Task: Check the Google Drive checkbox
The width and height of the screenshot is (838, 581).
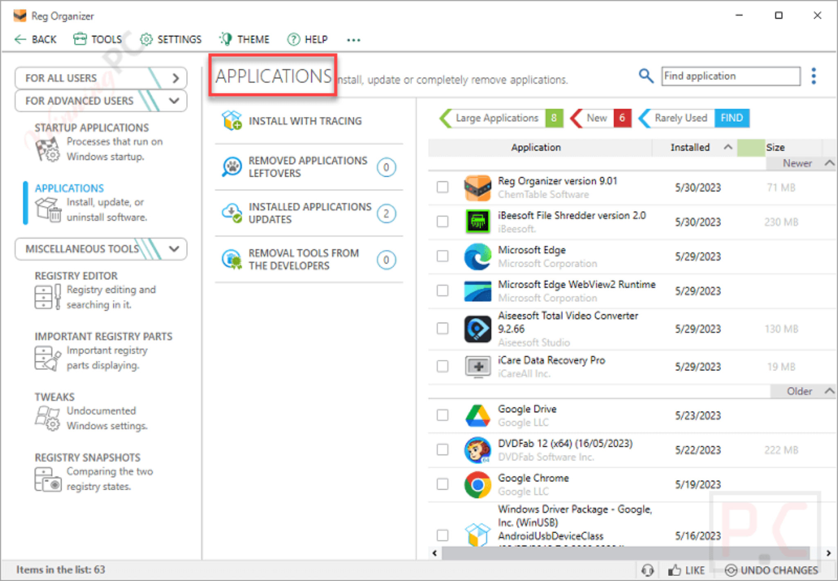Action: (442, 415)
